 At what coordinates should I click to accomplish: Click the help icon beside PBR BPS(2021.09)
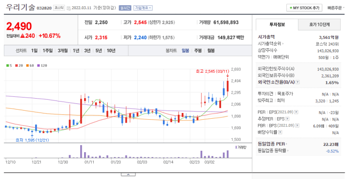[x=297, y=125]
